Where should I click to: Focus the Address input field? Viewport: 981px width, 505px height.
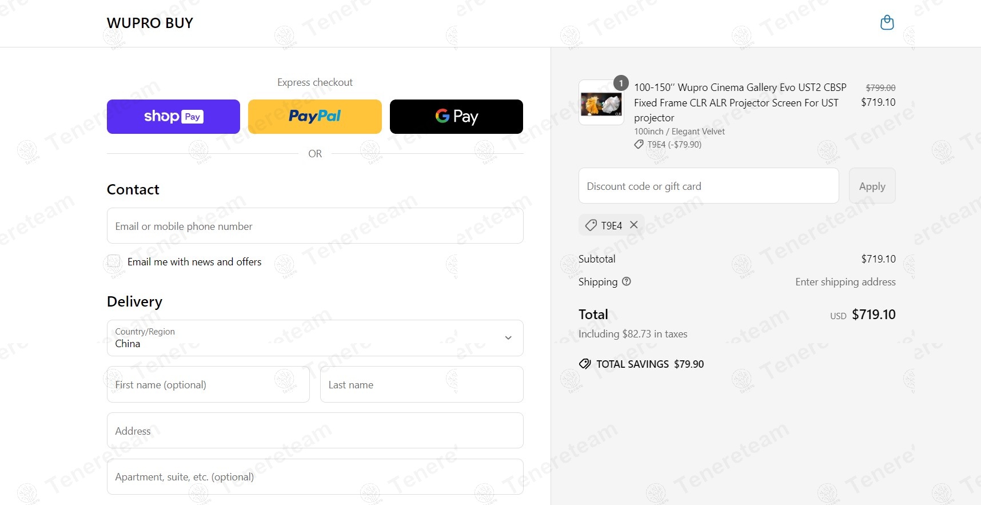click(x=315, y=431)
